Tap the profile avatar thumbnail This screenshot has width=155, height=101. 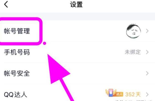(133, 31)
